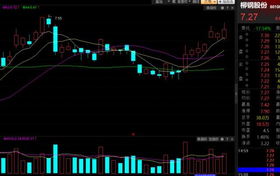
Task: Click help question mark in main chart panel
Action: pos(227,8)
